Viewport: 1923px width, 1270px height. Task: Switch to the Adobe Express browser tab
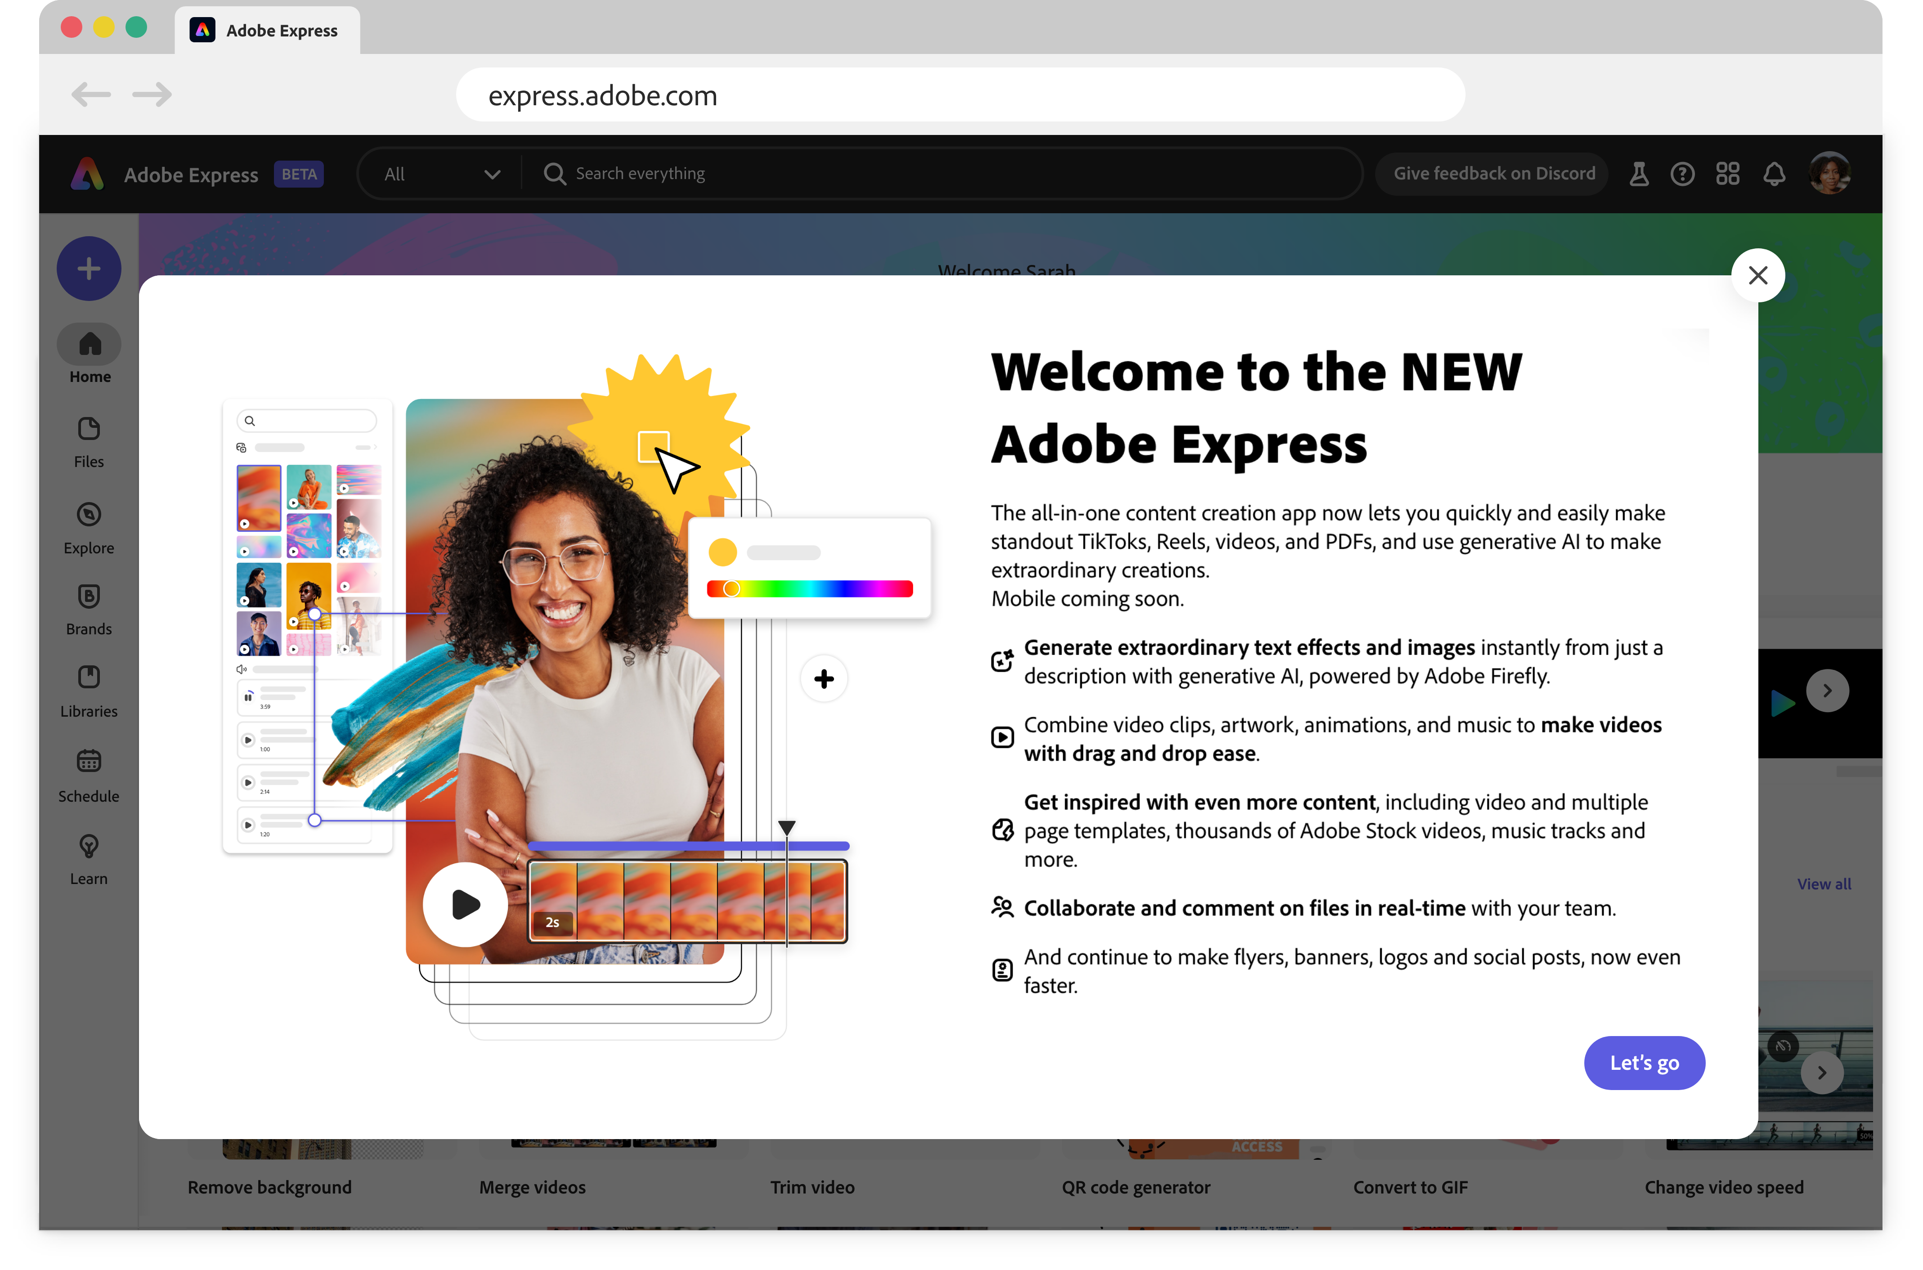click(x=267, y=31)
